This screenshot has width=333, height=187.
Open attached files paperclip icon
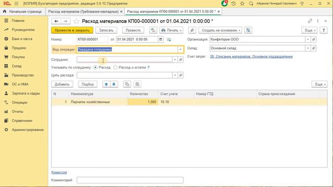[x=192, y=30]
